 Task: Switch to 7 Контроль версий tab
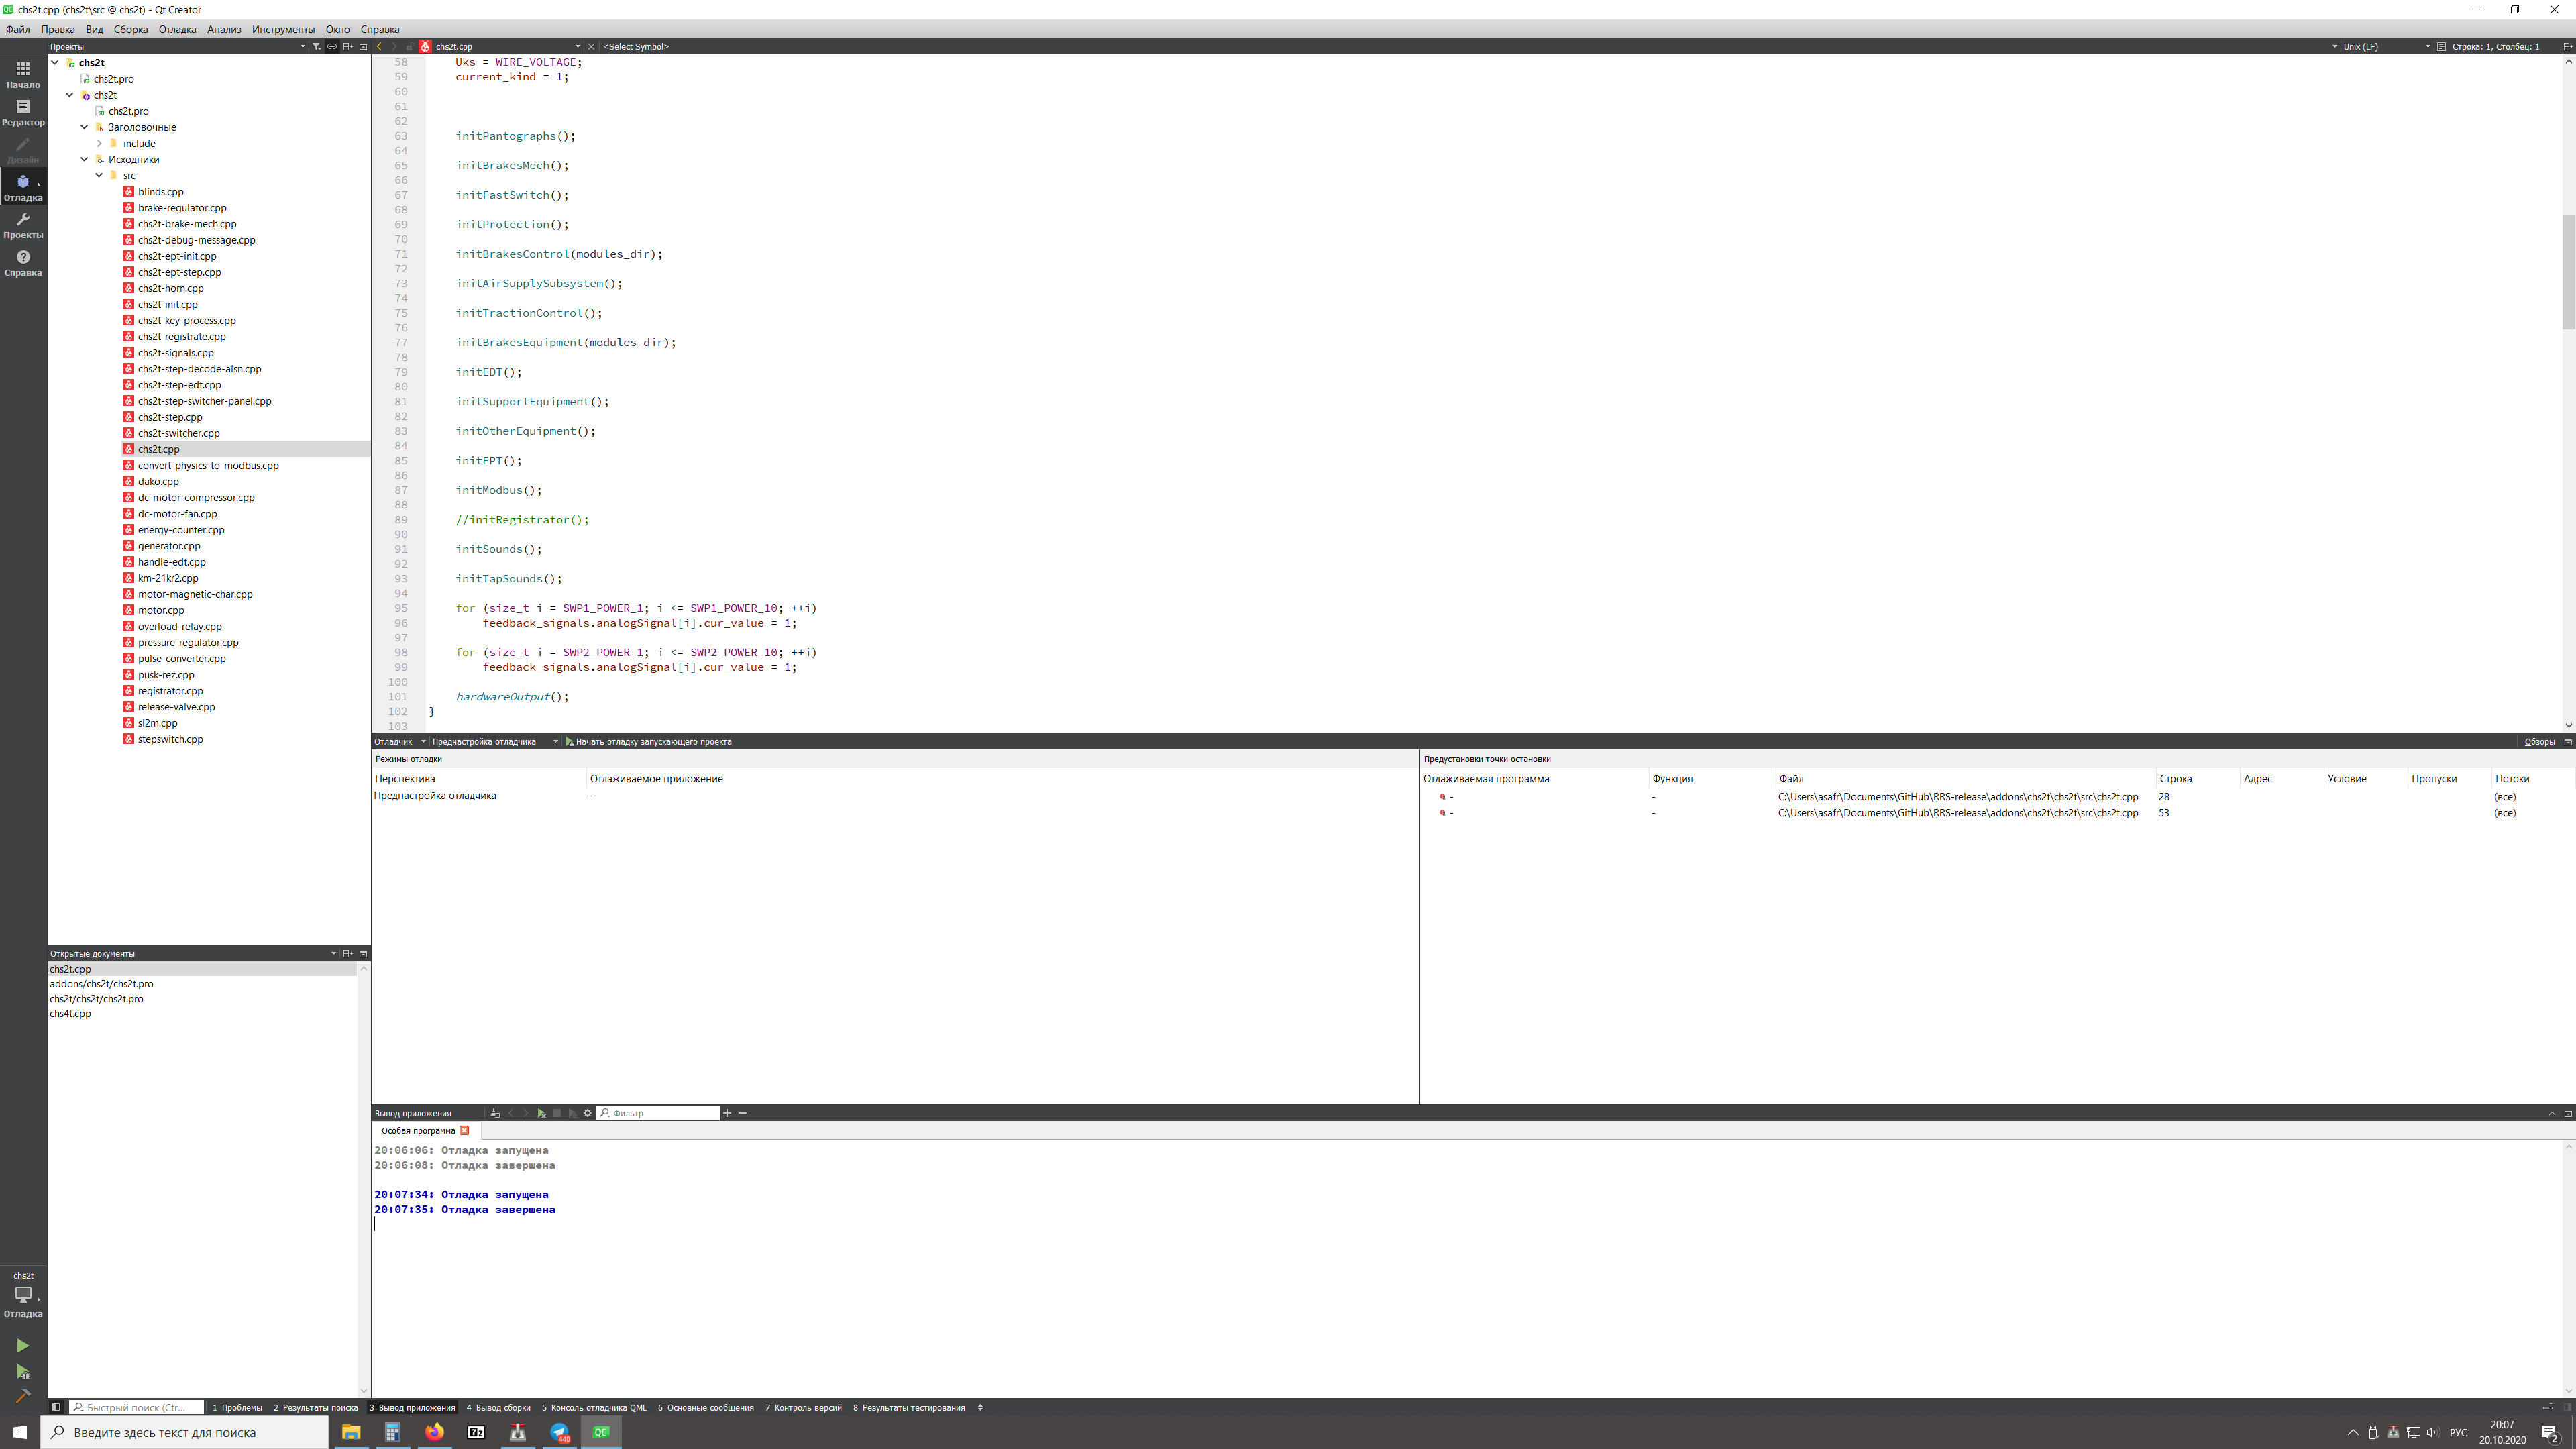tap(804, 1407)
